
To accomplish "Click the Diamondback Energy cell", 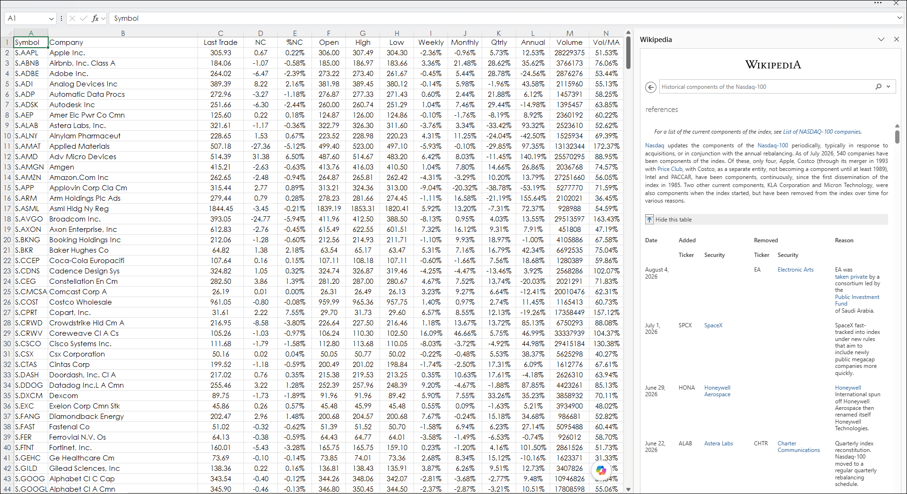I will (123, 417).
